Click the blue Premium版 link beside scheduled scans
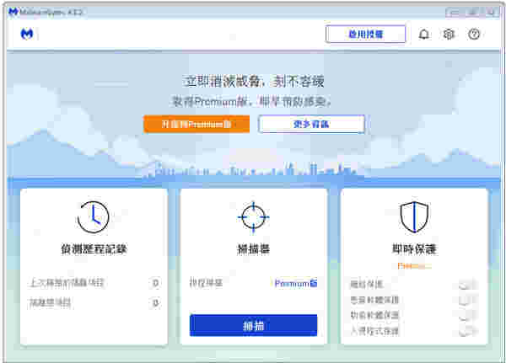The width and height of the screenshot is (506, 363). [296, 283]
